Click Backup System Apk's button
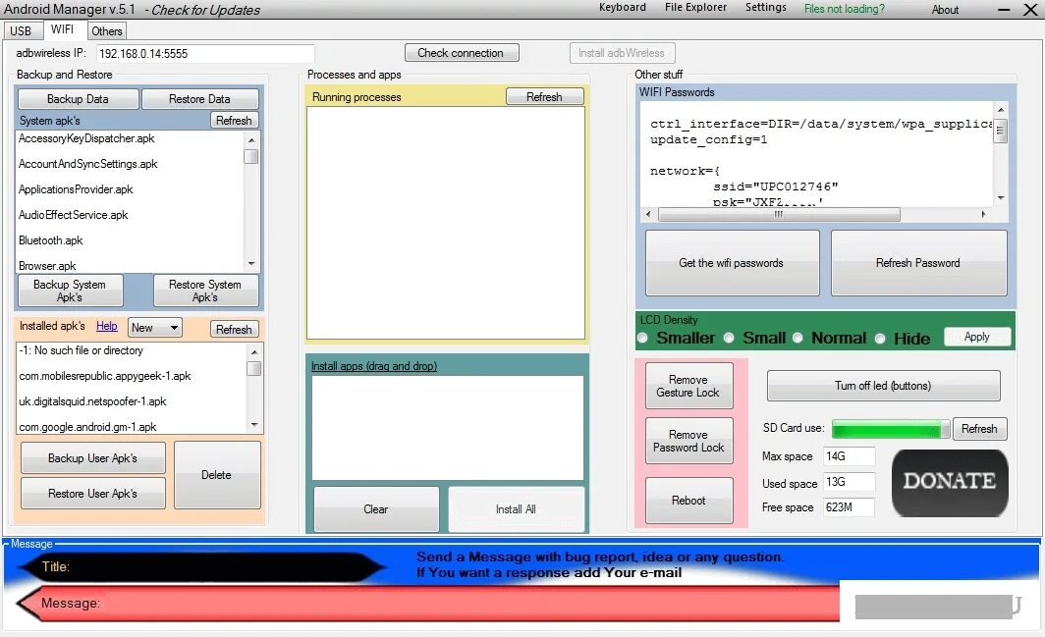Image resolution: width=1045 pixels, height=637 pixels. point(70,291)
